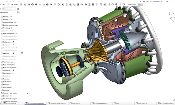175x105 pixels.
Task: Select the Gear relation tool
Action: (86, 4)
